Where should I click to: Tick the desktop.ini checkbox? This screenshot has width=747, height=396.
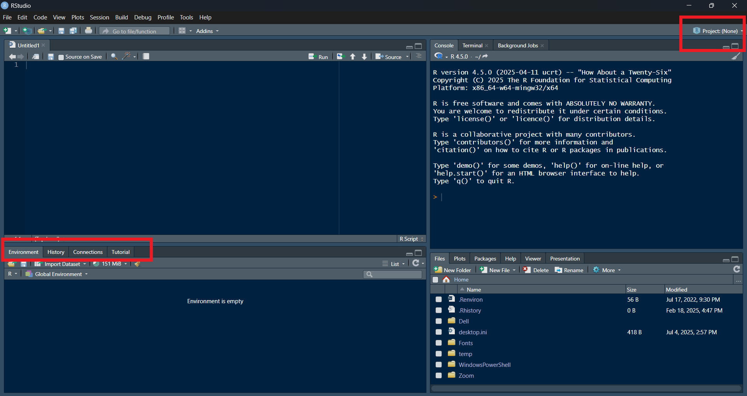point(438,332)
